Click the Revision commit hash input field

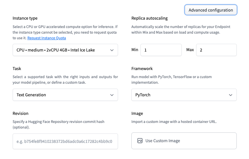[x=65, y=141]
